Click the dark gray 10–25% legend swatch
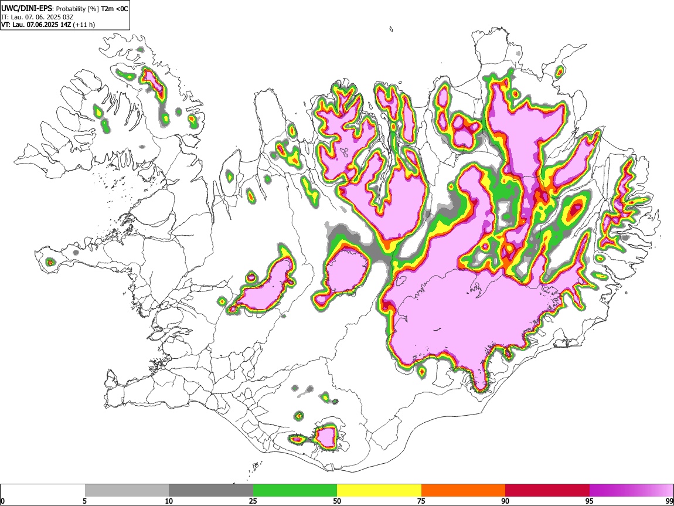 pos(211,491)
